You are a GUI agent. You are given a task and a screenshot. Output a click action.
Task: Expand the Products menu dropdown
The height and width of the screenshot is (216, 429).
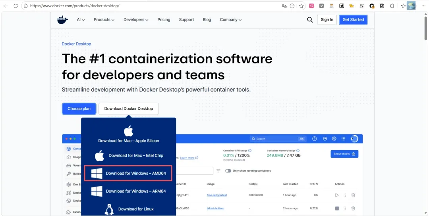pos(104,20)
